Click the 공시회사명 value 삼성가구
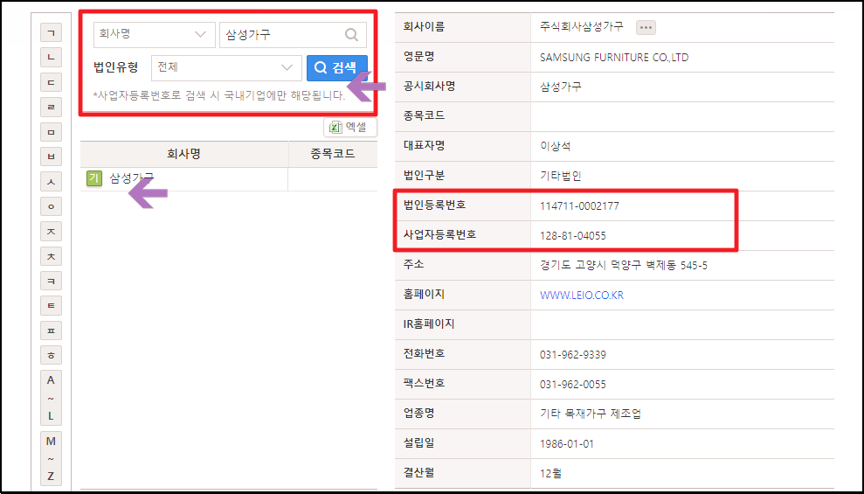The image size is (864, 494). (560, 87)
